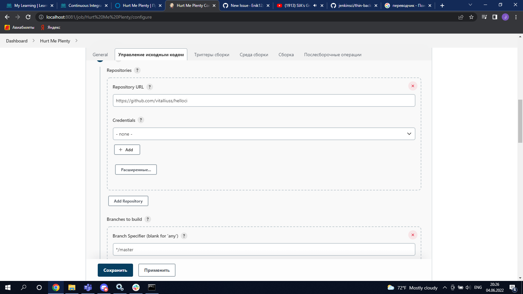The image size is (523, 294).
Task: Open Microsoft Teams from taskbar
Action: (88, 287)
